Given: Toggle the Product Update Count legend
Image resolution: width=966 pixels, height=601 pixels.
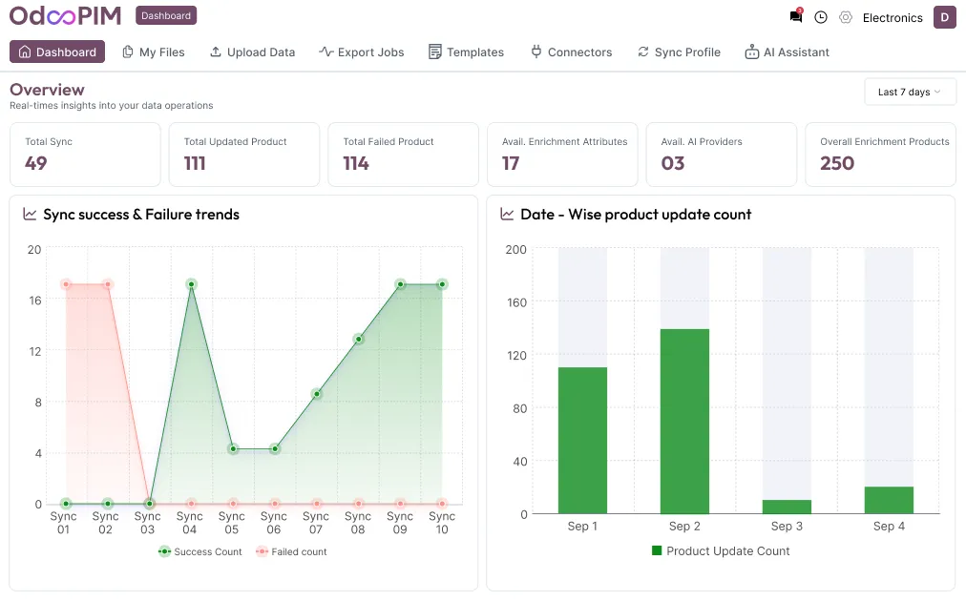Looking at the screenshot, I should coord(721,550).
